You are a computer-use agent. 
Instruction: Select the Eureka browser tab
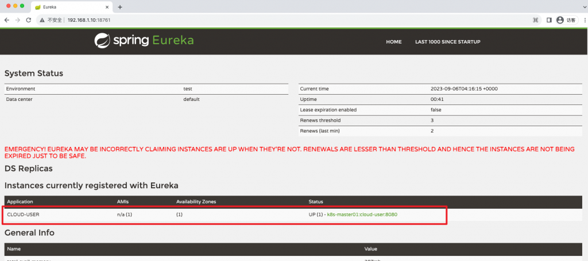click(x=71, y=7)
